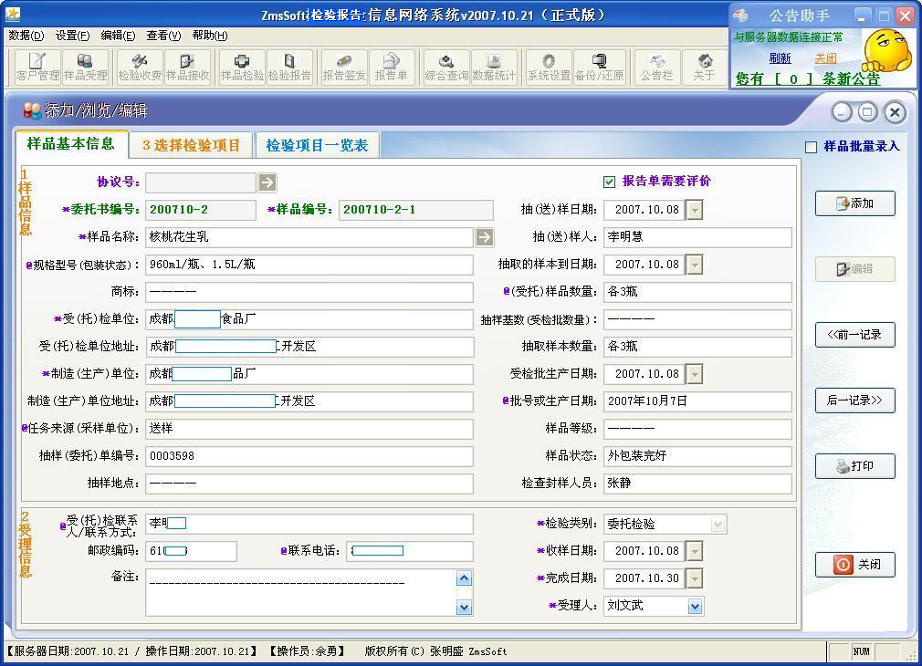
Task: Click the 规格型号 input field
Action: coord(309,265)
